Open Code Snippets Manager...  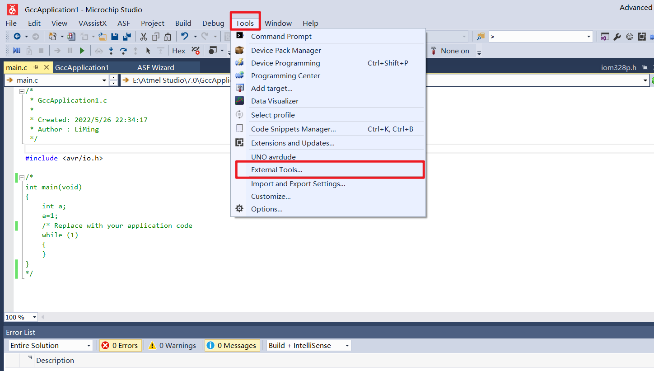(328, 129)
